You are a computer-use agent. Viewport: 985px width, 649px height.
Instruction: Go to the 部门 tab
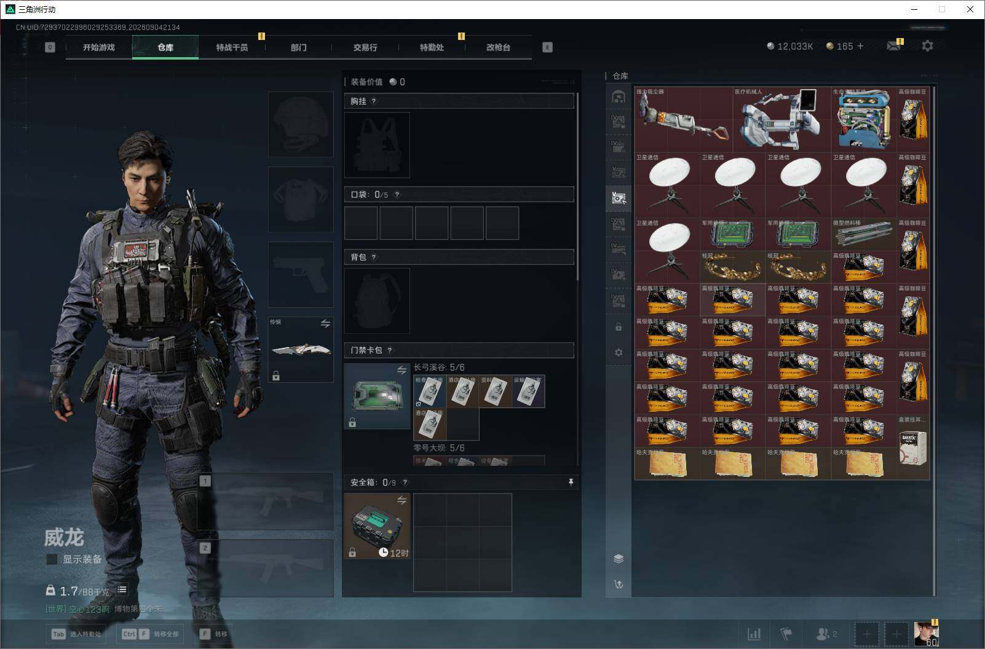[x=299, y=47]
